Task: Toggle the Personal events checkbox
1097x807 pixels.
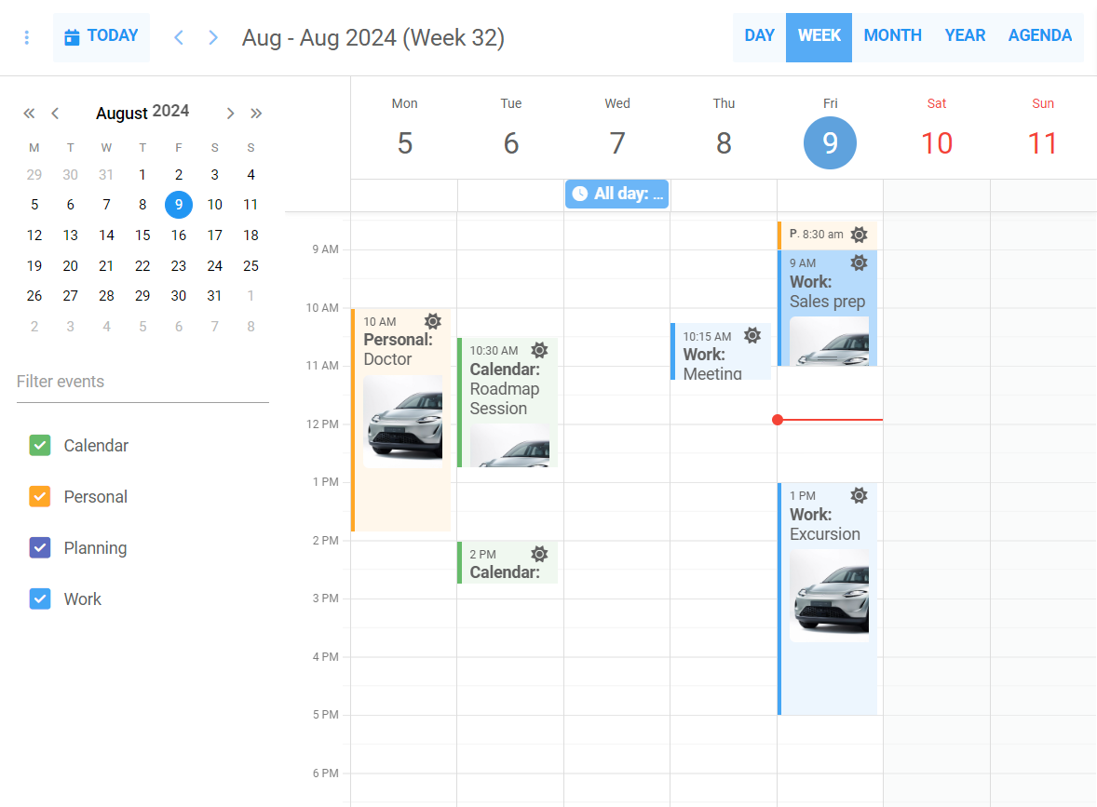Action: (x=40, y=497)
